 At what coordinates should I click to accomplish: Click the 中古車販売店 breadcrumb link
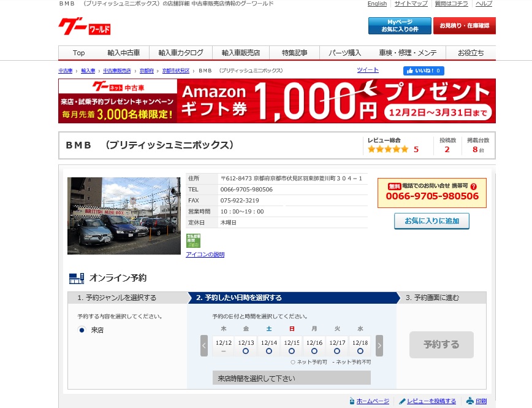pos(116,71)
